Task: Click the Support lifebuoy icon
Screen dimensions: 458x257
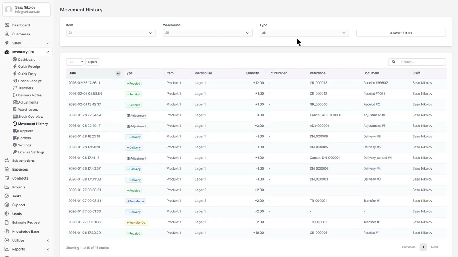Action: pos(7,205)
